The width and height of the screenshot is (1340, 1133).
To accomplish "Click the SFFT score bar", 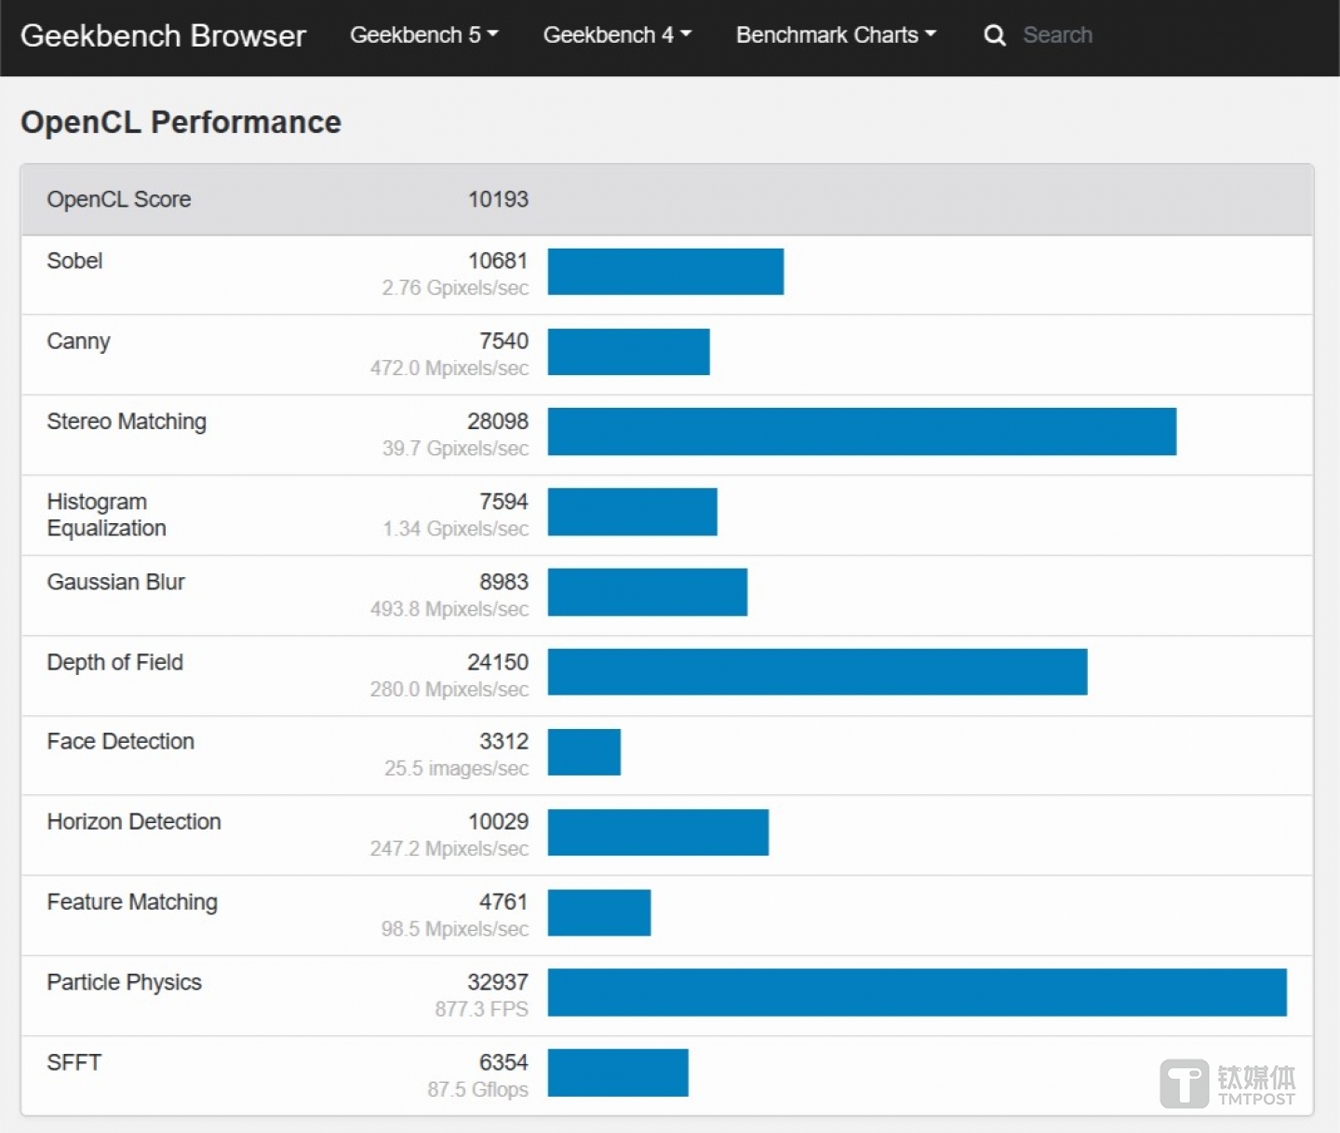I will 617,1072.
